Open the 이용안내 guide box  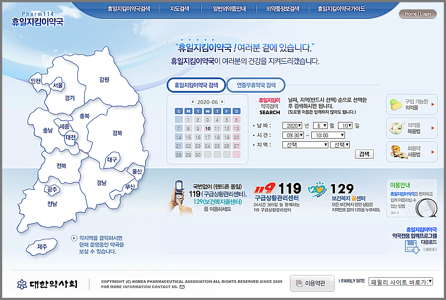[411, 198]
